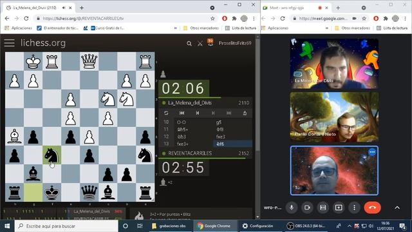Viewport: 412px width, 232px height.
Task: Reload the lichess page
Action: pyautogui.click(x=26, y=19)
